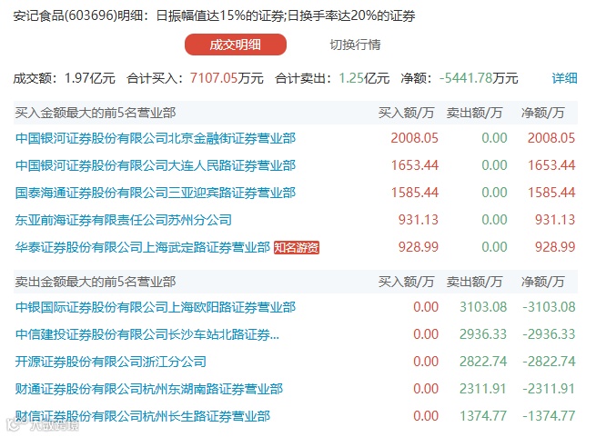Screen dimensions: 596x437
Task: Click net value -2822.74
Action: pos(550,362)
